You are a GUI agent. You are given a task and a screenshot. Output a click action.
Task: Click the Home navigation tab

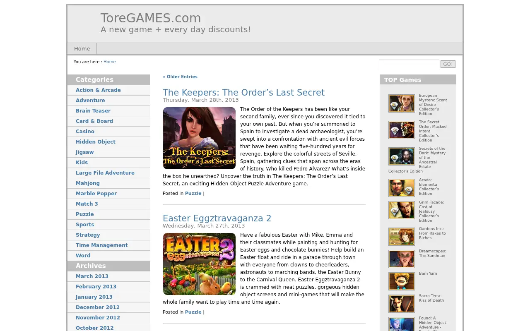point(82,48)
